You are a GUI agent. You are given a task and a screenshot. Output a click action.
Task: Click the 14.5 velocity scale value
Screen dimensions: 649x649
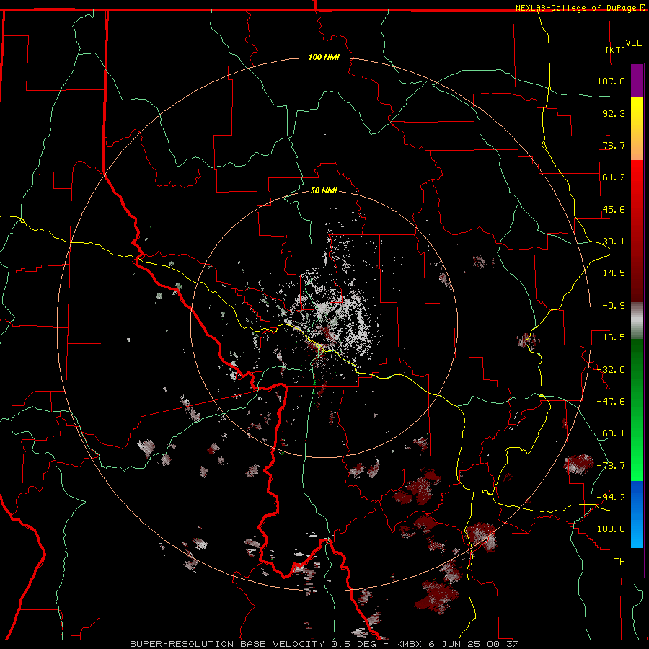[614, 273]
